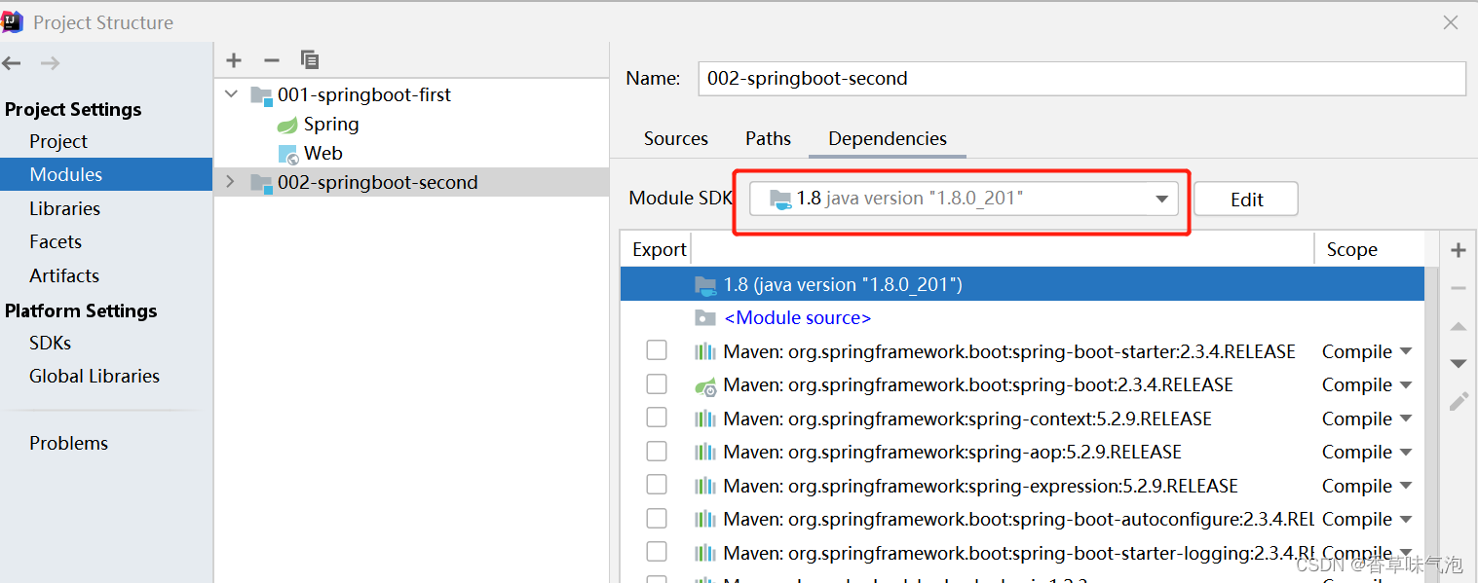This screenshot has height=583, width=1478.
Task: Click library icon of spring-boot-starter-logging
Action: [705, 554]
